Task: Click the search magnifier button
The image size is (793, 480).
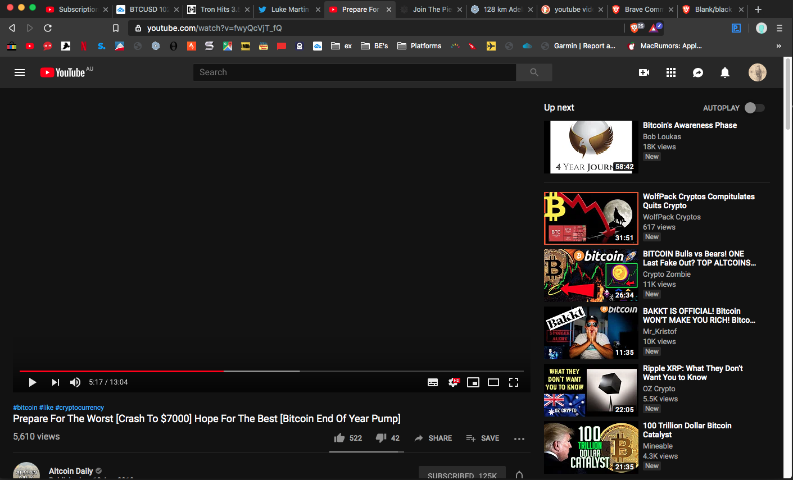Action: pos(534,72)
